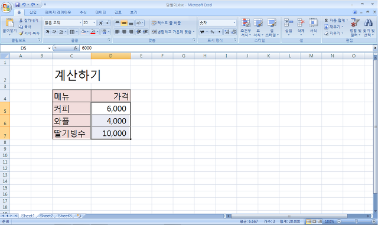Viewport: 378px width, 225px height.
Task: Click the zoom slider handle
Action: (x=356, y=221)
